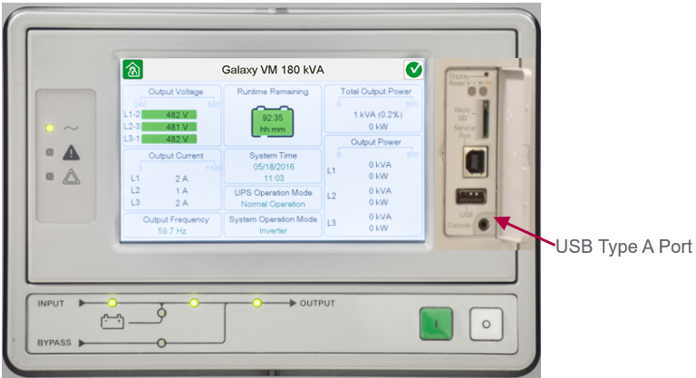This screenshot has width=696, height=378.
Task: Tap the battery runtime icon showing 92:35
Action: coord(273,121)
